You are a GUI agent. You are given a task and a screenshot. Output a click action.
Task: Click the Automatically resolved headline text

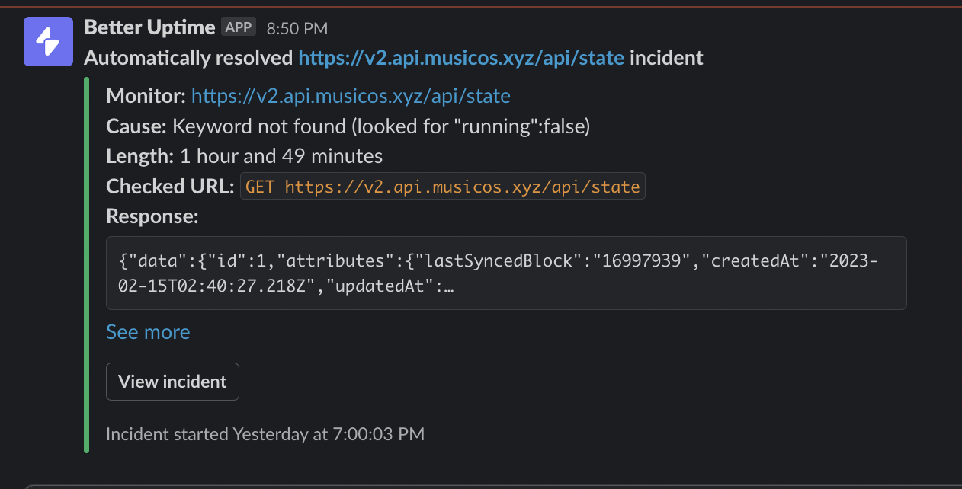click(188, 58)
